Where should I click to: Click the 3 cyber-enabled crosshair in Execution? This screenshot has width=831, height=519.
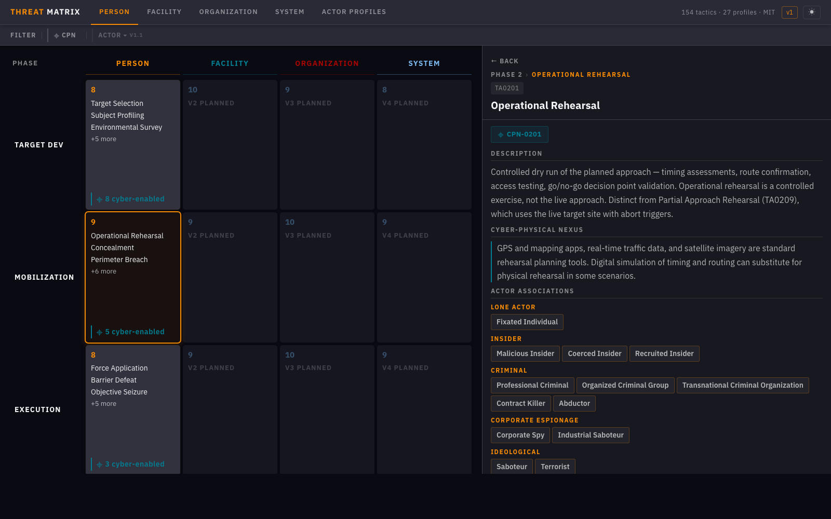pos(99,465)
